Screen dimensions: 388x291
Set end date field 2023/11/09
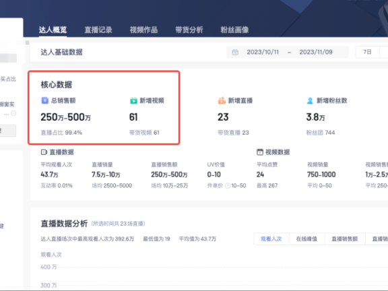tap(316, 53)
